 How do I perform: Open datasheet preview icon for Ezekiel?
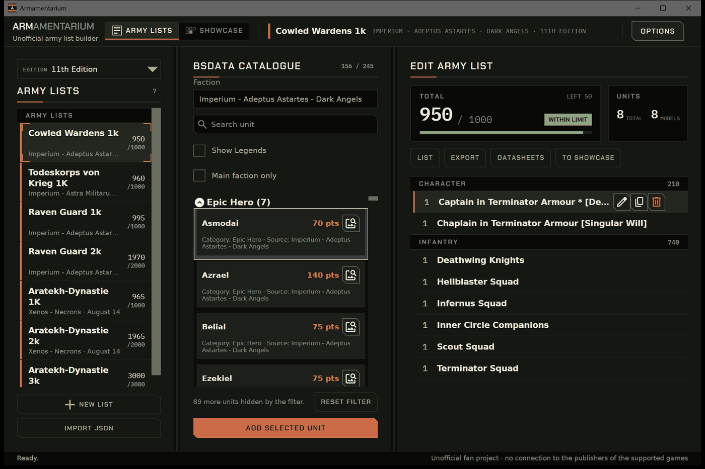[351, 378]
